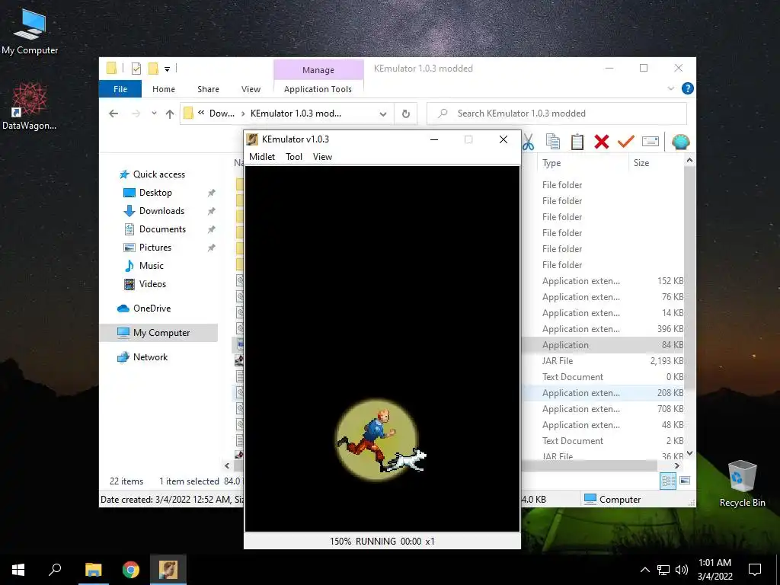Open the Tool menu in KEmulator
780x585 pixels.
click(x=294, y=157)
